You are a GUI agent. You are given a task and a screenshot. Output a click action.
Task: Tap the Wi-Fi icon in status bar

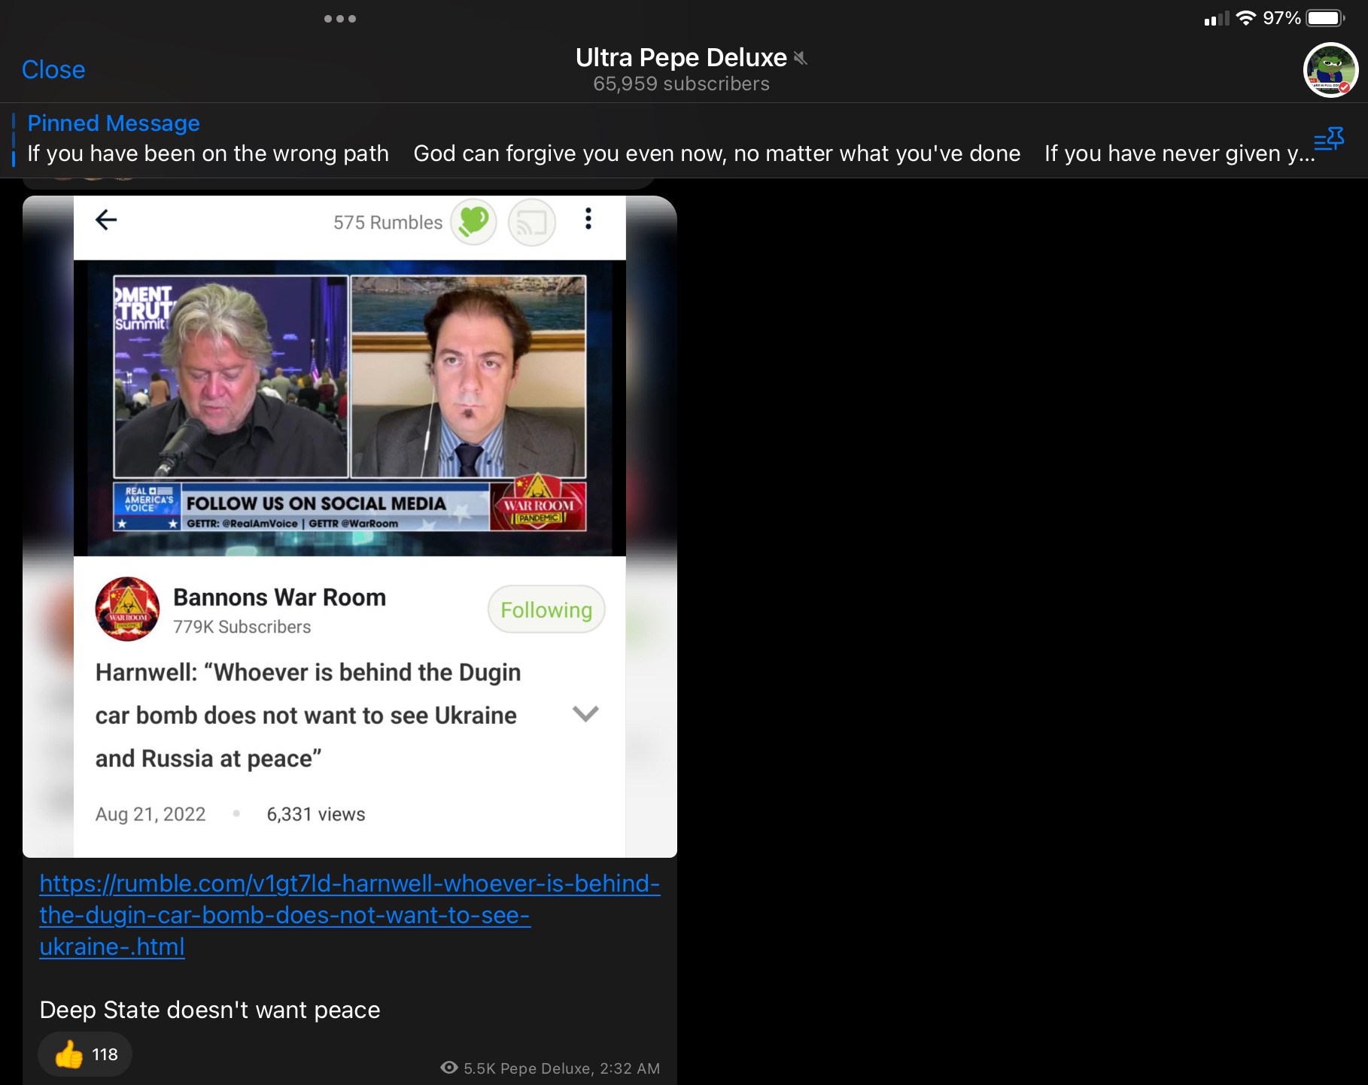click(1246, 18)
